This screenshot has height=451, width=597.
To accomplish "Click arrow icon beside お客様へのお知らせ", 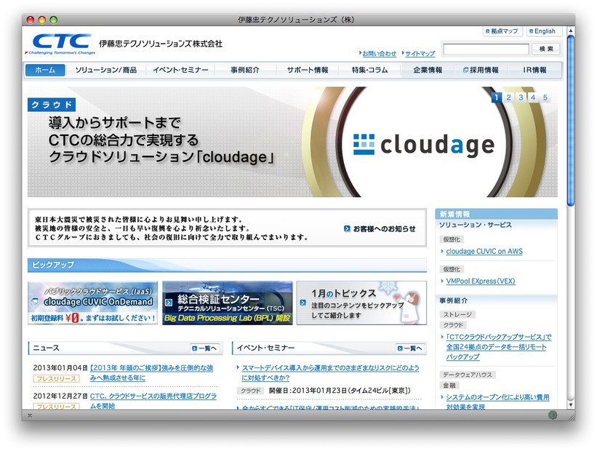I will (347, 228).
